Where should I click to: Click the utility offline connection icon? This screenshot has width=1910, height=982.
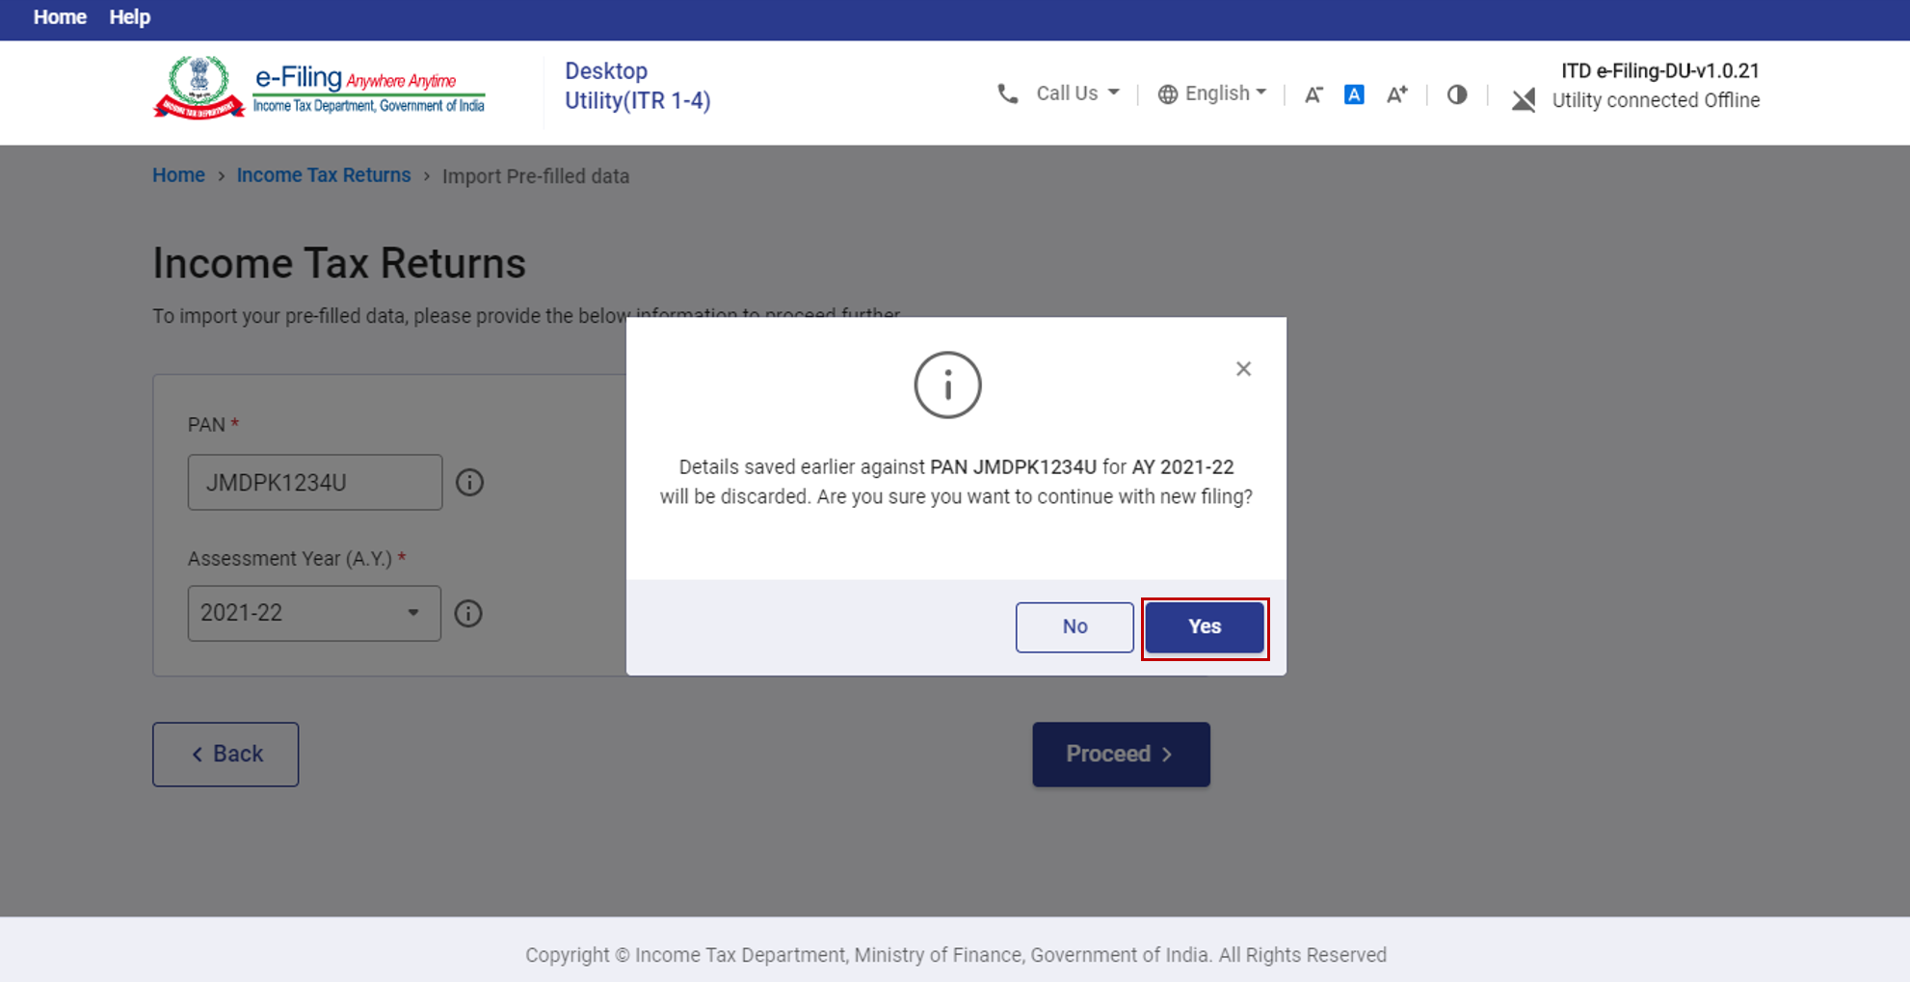pyautogui.click(x=1524, y=99)
